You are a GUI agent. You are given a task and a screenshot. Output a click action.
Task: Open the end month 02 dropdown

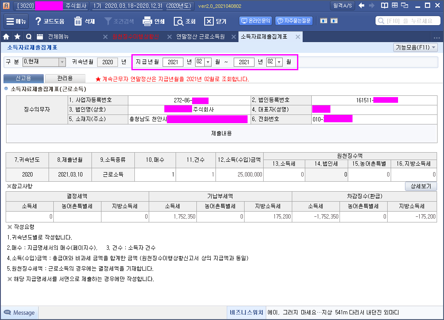tap(279, 62)
